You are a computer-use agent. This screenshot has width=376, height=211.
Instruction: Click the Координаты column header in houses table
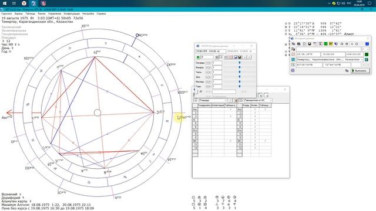coord(204,105)
